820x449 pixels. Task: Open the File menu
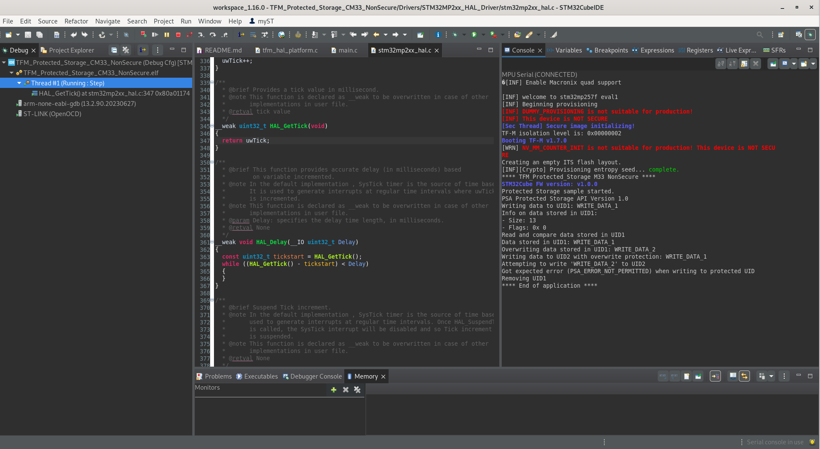coord(8,21)
